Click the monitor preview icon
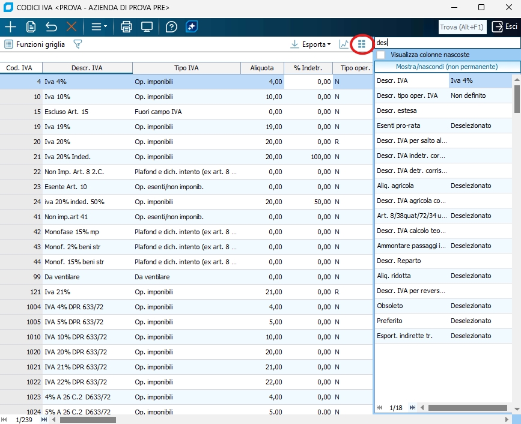This screenshot has height=424, width=521. [x=147, y=27]
